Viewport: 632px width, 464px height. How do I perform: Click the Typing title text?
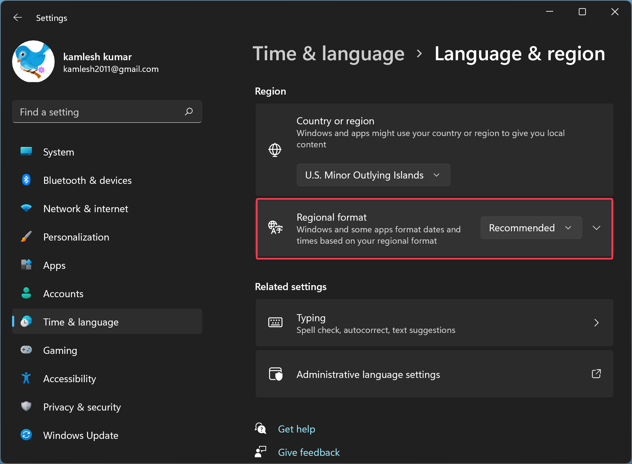click(x=311, y=318)
